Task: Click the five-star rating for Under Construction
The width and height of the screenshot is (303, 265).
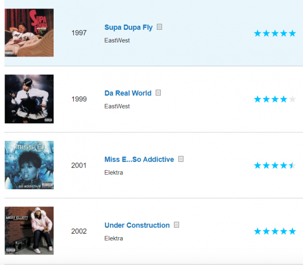Action: [275, 231]
